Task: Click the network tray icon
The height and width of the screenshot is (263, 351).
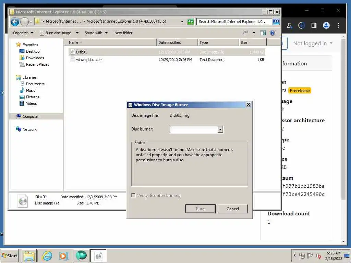Action: tap(302, 255)
